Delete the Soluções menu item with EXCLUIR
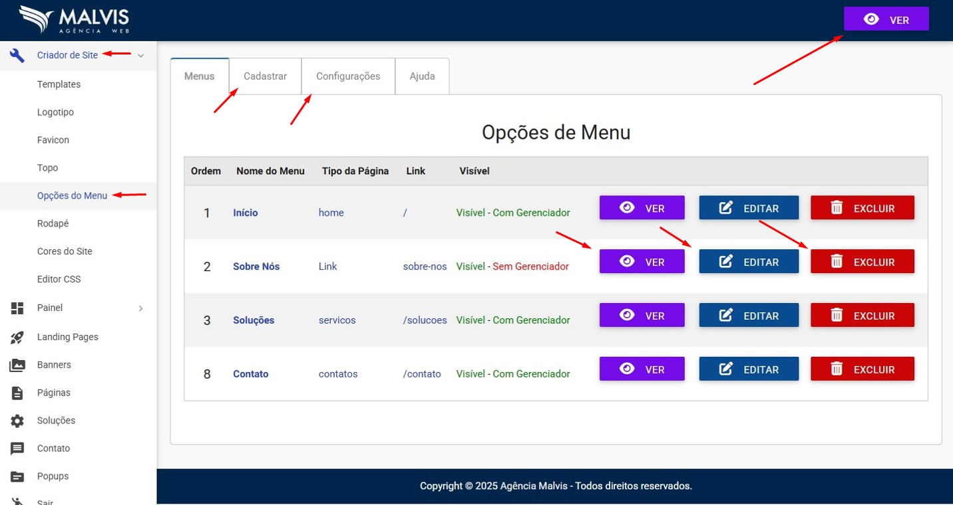 862,316
